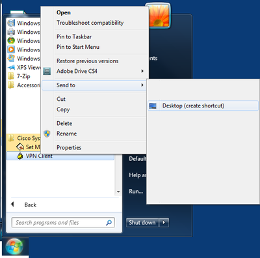Select Pin to Start Menu

click(x=78, y=47)
